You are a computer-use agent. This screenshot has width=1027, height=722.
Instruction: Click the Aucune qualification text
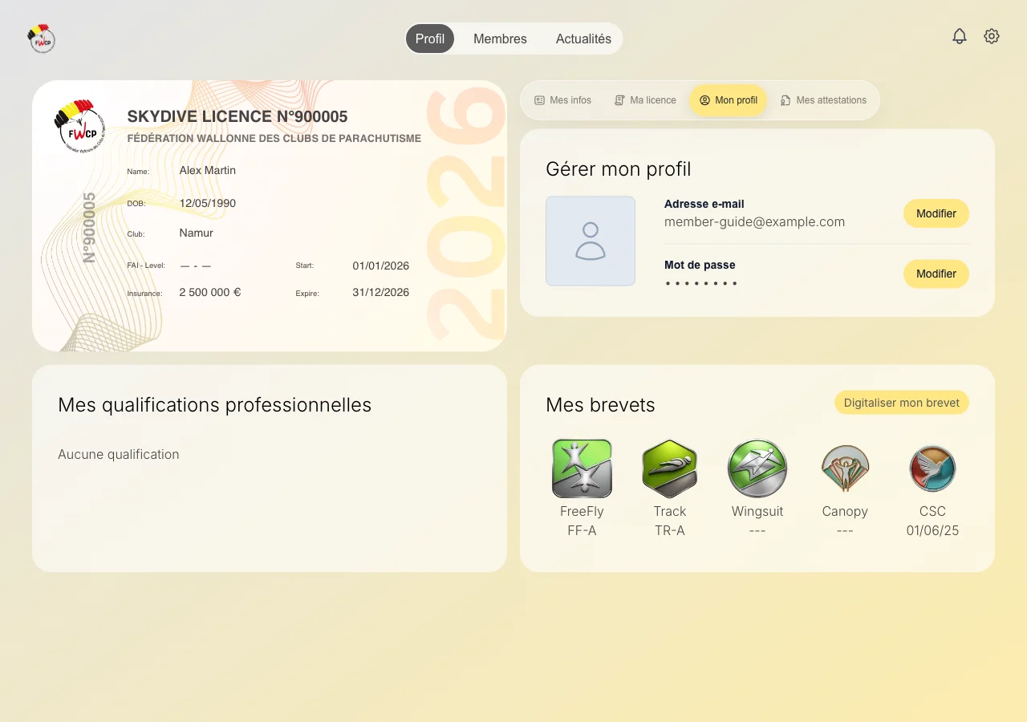[119, 454]
